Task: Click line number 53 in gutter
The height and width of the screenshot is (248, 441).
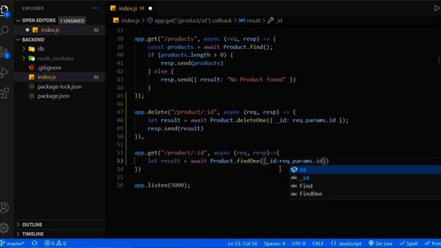Action: click(x=120, y=161)
